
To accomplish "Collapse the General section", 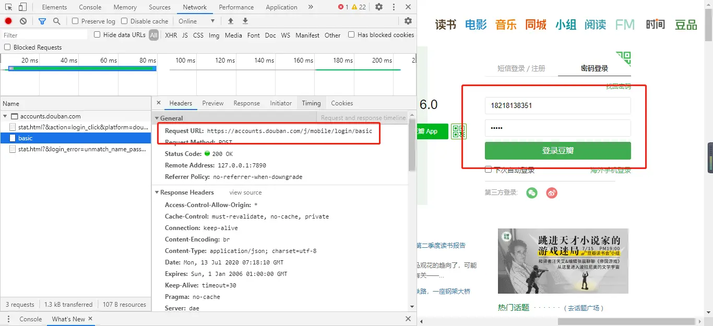I will point(157,118).
